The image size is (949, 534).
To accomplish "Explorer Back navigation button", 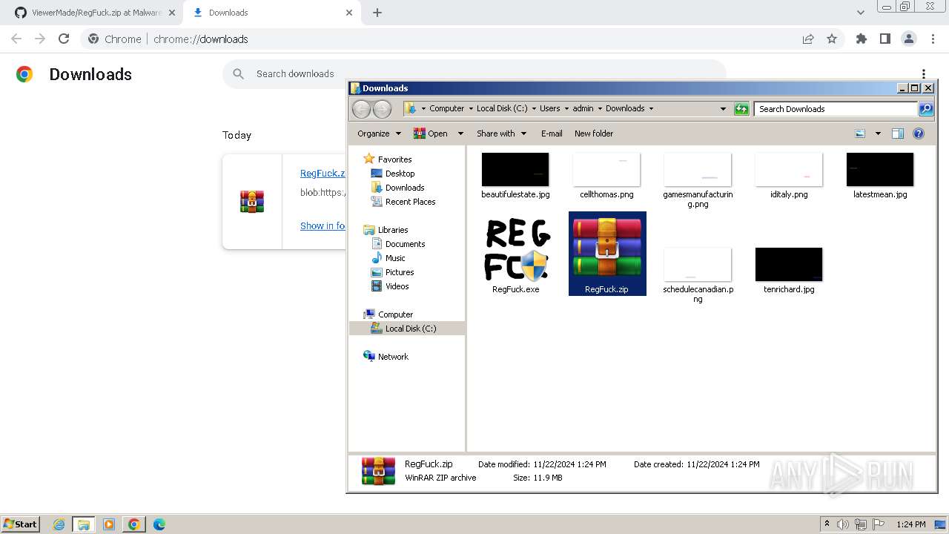I will pyautogui.click(x=361, y=109).
